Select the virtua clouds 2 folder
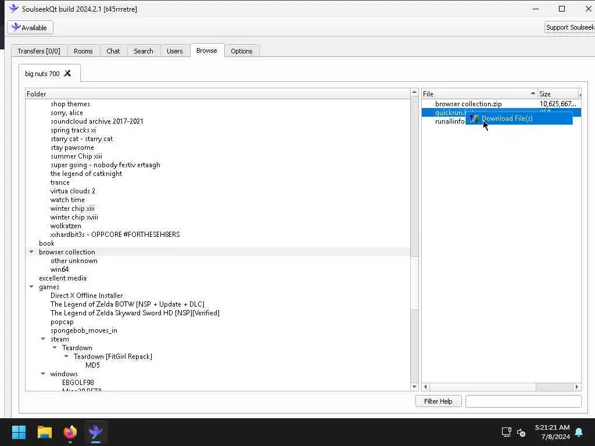This screenshot has width=595, height=446. (73, 191)
